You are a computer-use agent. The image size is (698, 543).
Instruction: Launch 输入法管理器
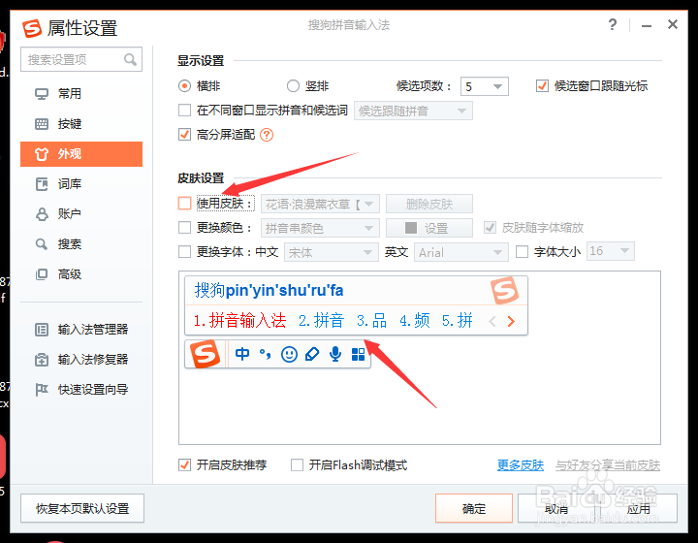81,330
